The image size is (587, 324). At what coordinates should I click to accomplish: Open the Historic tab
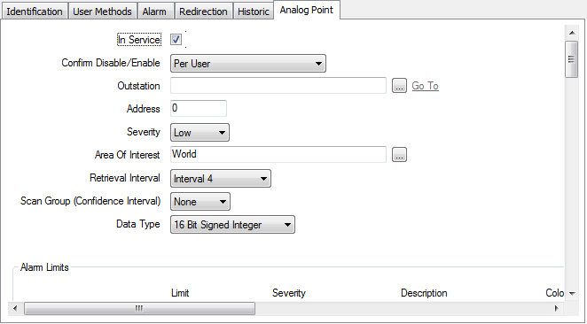pos(254,12)
